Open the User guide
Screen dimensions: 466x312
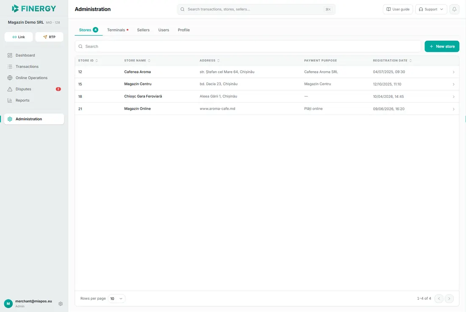[x=398, y=9]
